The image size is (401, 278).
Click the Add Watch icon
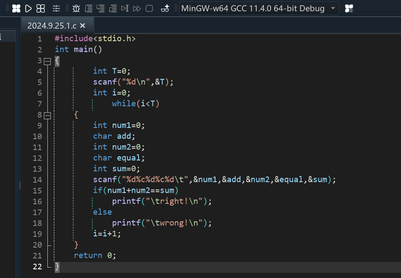165,8
